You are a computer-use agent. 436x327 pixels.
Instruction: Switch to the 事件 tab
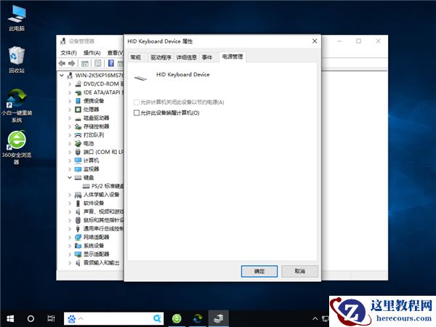(x=207, y=57)
